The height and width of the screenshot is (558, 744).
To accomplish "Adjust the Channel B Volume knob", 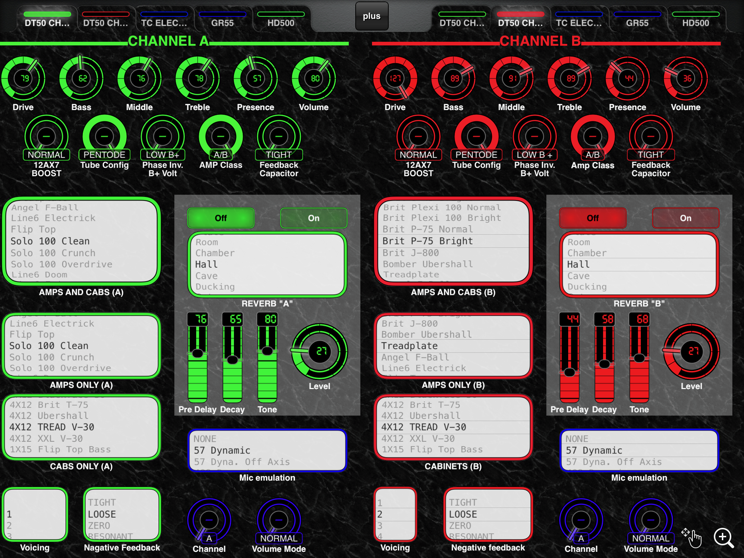I will [x=686, y=78].
